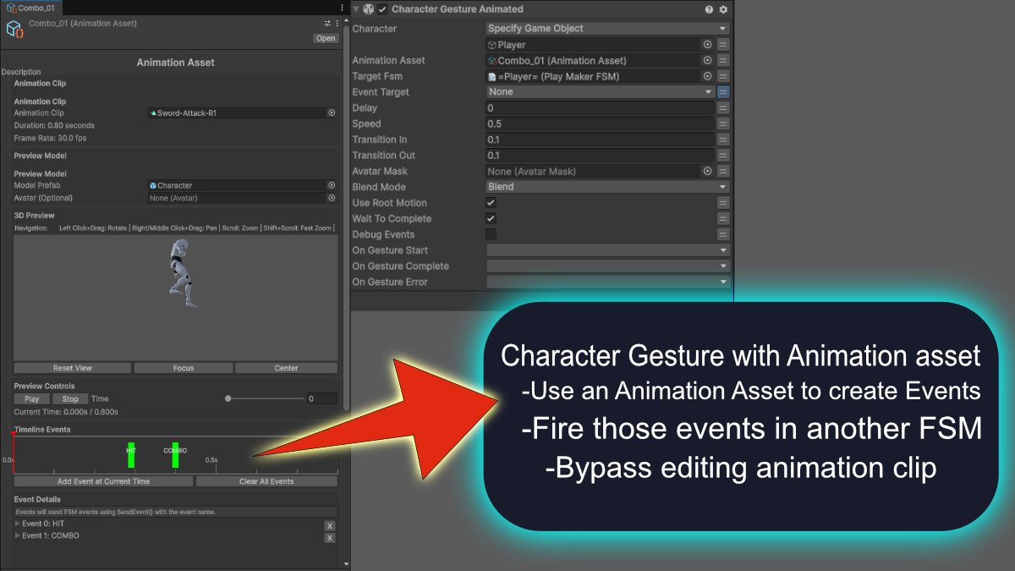Expand the Event 1: COMBO foldout
This screenshot has width=1015, height=571.
point(18,535)
